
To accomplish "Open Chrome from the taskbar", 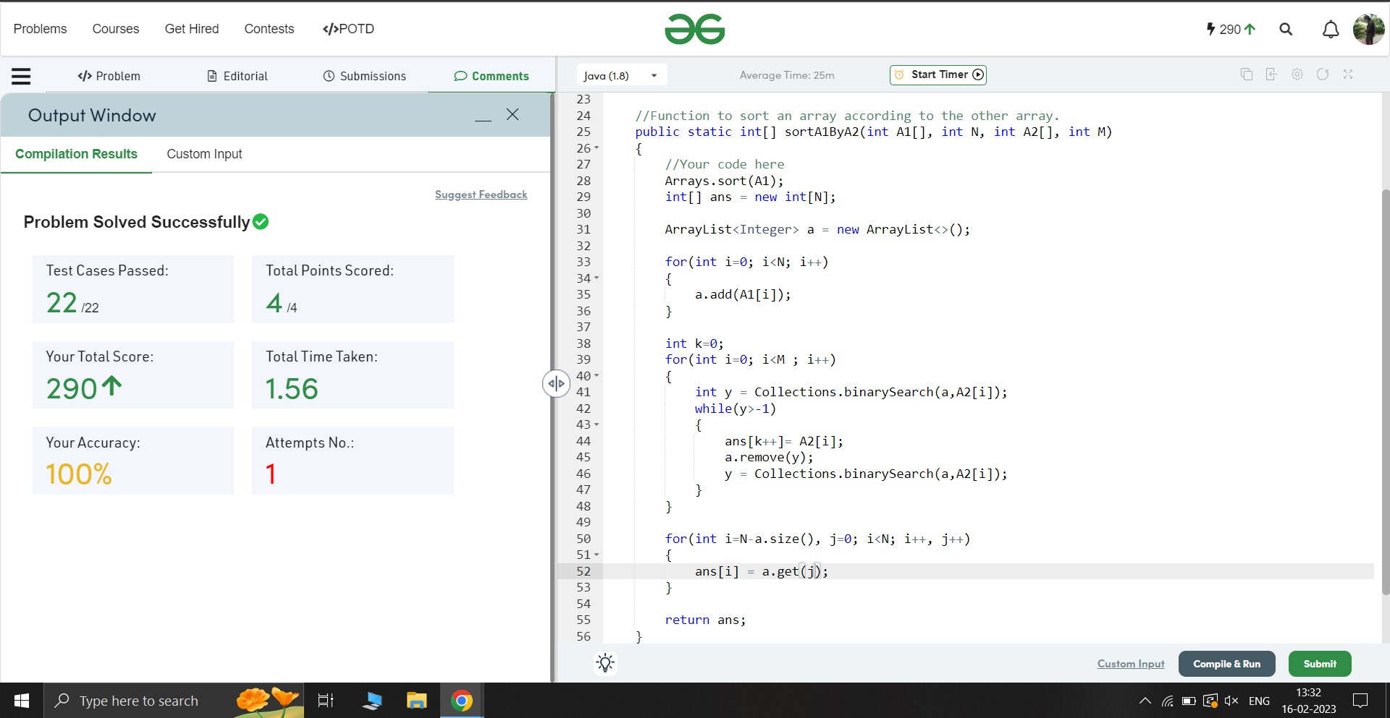I will tap(462, 701).
